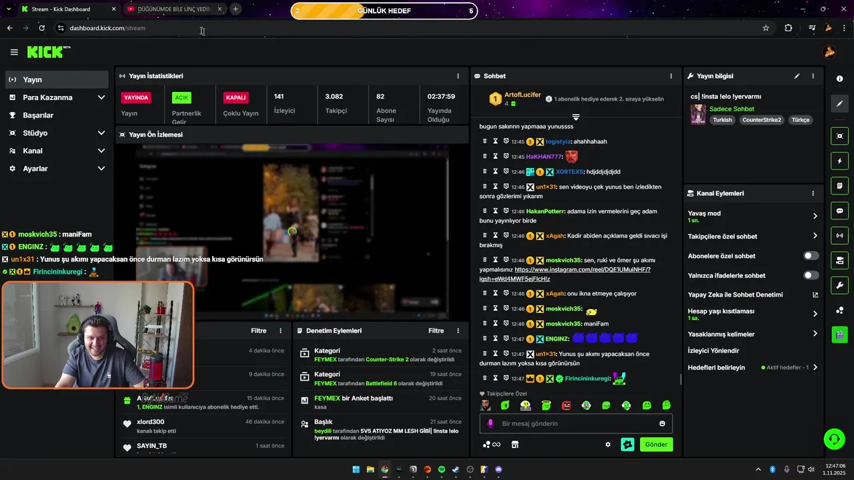Toggle Abonelere özel sohbet switch
The width and height of the screenshot is (854, 480).
(x=811, y=256)
